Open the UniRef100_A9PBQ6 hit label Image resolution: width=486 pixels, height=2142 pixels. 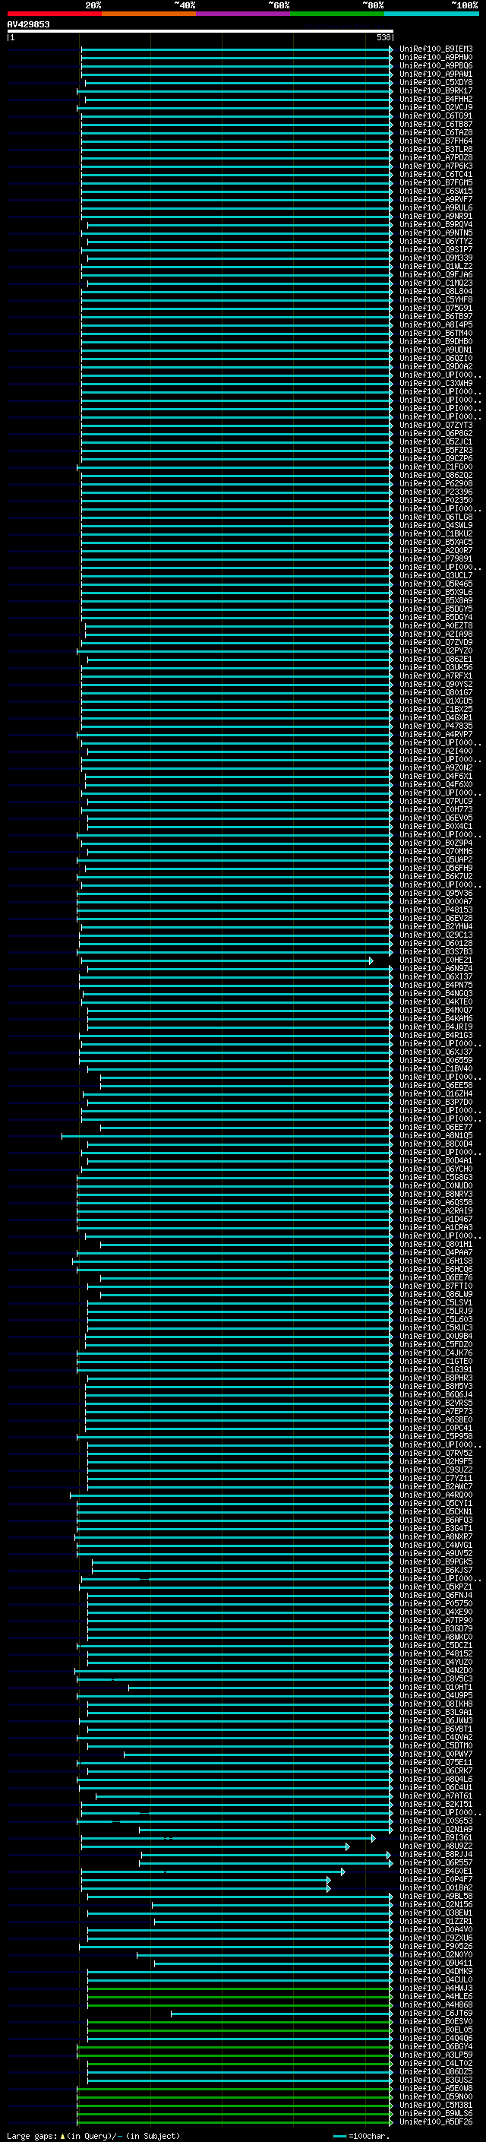tap(436, 65)
